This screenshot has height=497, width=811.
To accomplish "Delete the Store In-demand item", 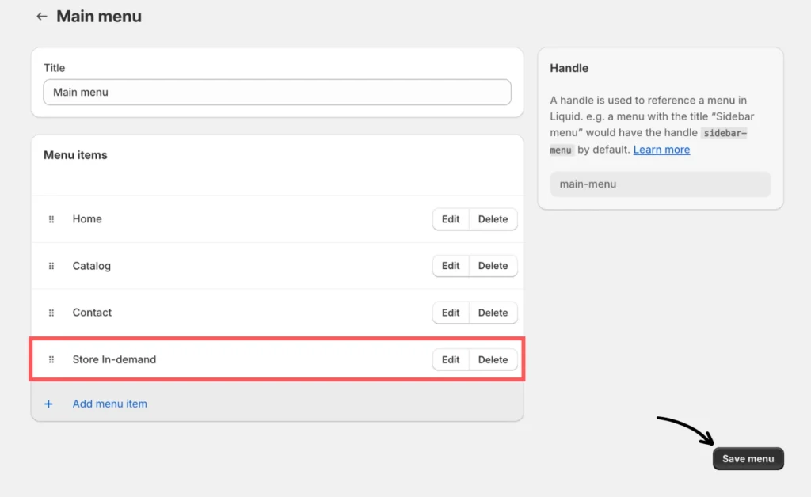I will point(493,359).
